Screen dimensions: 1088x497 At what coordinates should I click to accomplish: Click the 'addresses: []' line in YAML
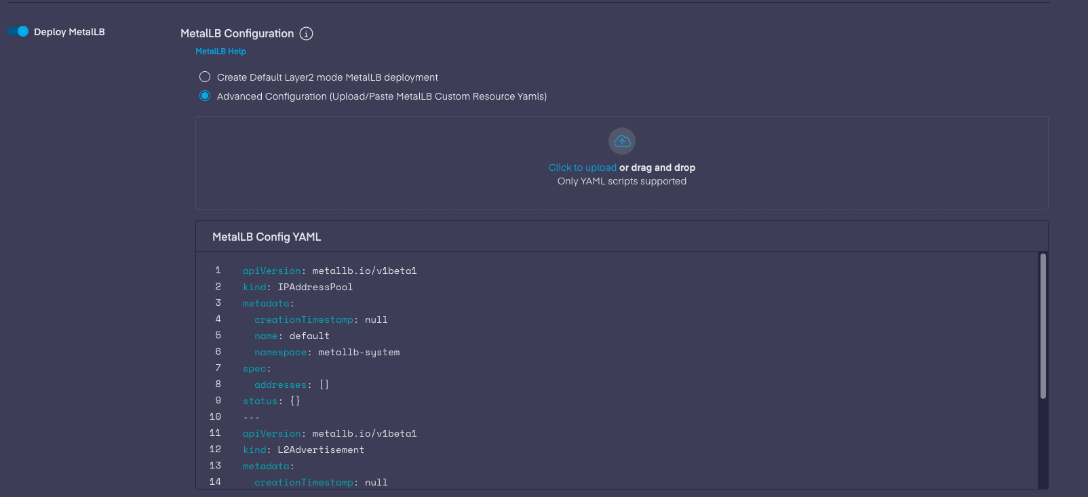(292, 385)
